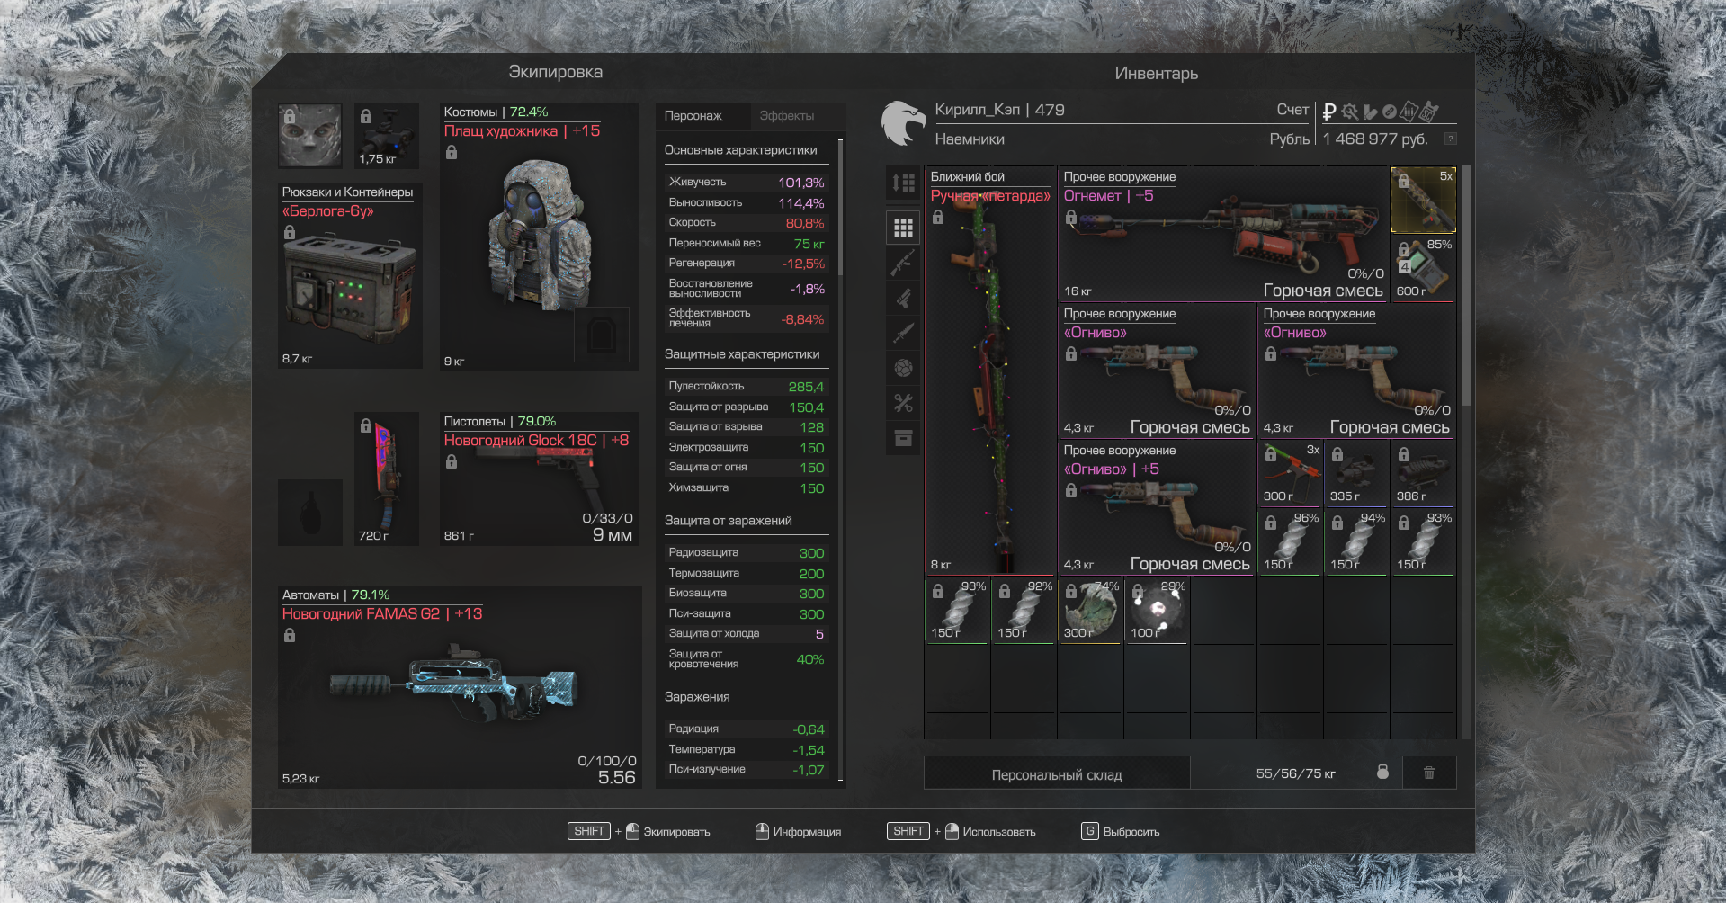Select the Ручная «петарда» melee weapon
This screenshot has width=1726, height=903.
click(x=989, y=371)
